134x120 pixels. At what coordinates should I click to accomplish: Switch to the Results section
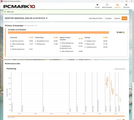point(118,6)
